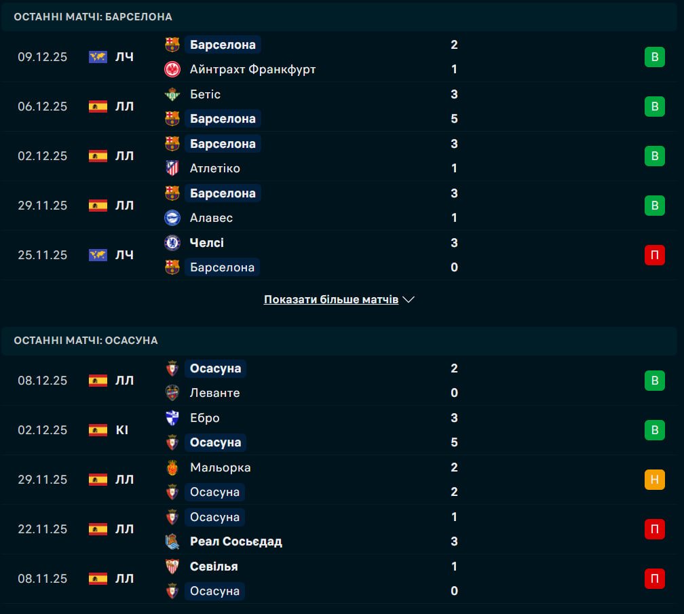Image resolution: width=684 pixels, height=614 pixels.
Task: Click the Real Sociedad club crest
Action: [x=172, y=541]
